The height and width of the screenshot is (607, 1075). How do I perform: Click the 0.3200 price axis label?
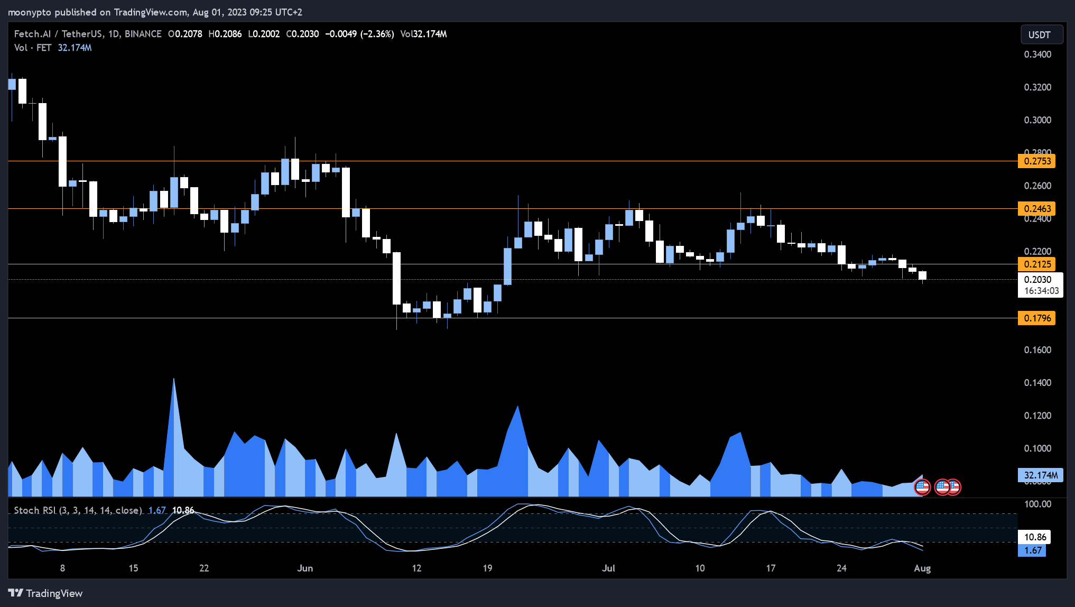coord(1037,87)
